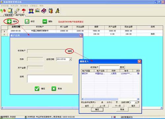Open the first menu bar item
Viewport: 165px width, 119px height.
[x=5, y=6]
